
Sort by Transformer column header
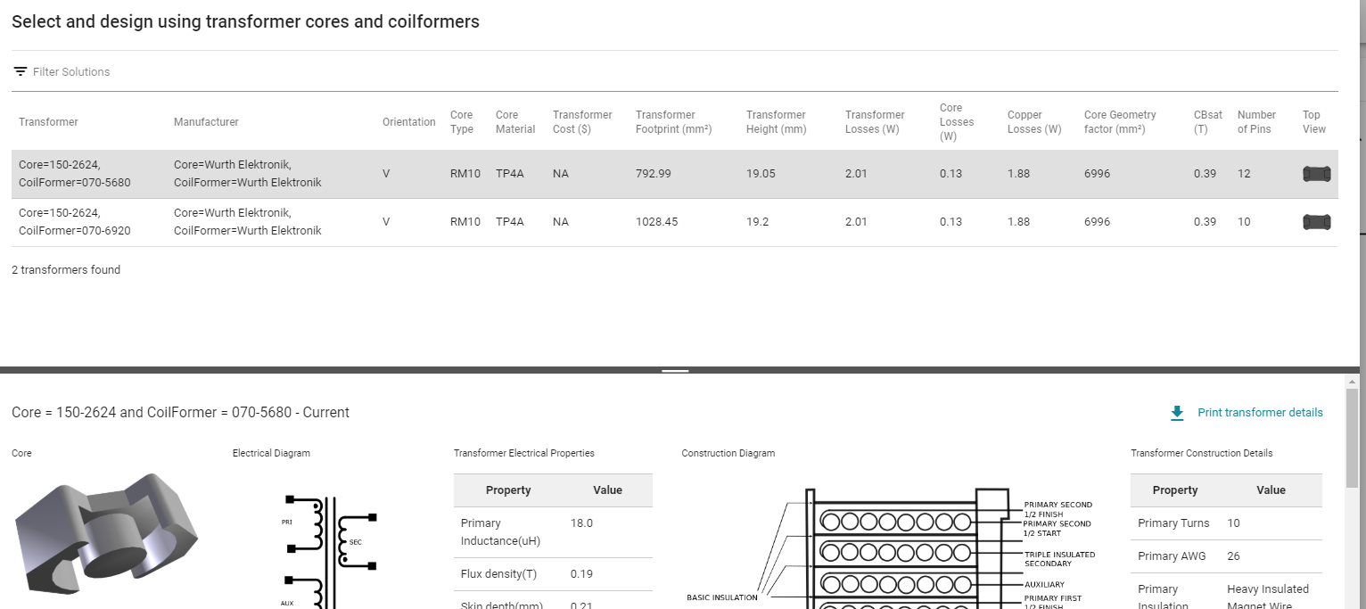[x=48, y=122]
